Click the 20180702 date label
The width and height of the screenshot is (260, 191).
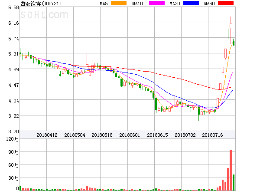[185, 135]
